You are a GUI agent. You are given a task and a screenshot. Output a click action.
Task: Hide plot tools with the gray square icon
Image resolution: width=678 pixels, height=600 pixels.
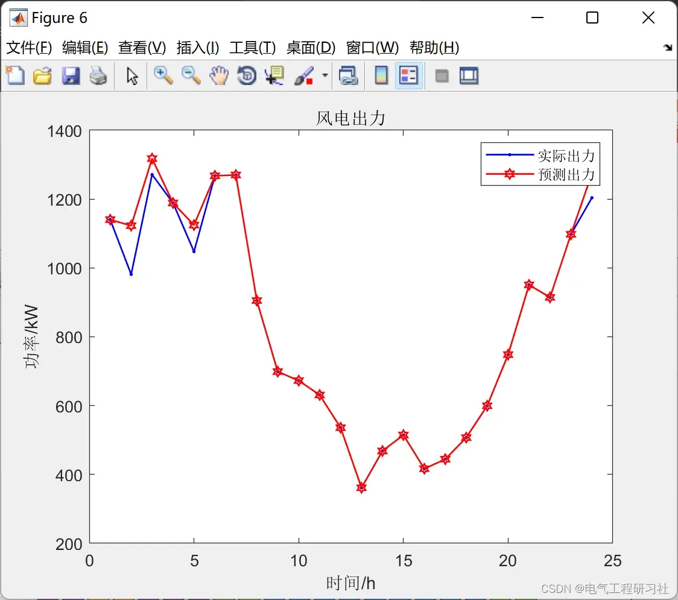point(442,76)
